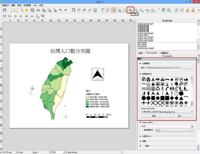Image resolution: width=200 pixels, height=154 pixels.
Task: Select the campfire SVG symbol thumbnail
Action: point(153,84)
